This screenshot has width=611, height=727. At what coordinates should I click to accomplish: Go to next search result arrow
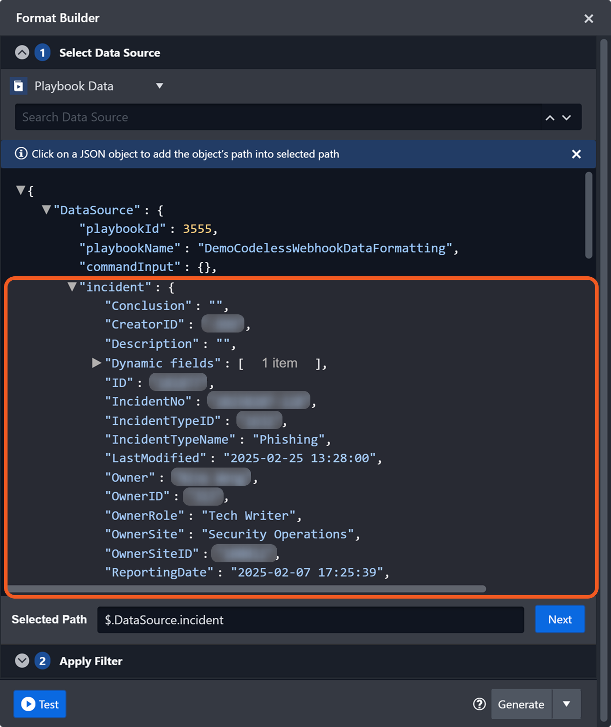pyautogui.click(x=567, y=117)
